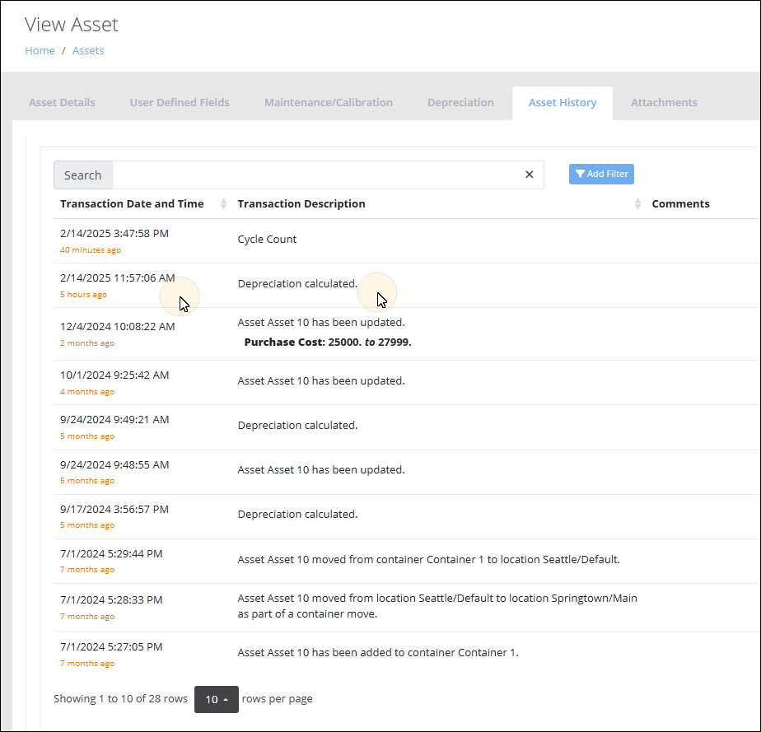Clear the search box with the X icon
761x732 pixels.
pyautogui.click(x=529, y=175)
